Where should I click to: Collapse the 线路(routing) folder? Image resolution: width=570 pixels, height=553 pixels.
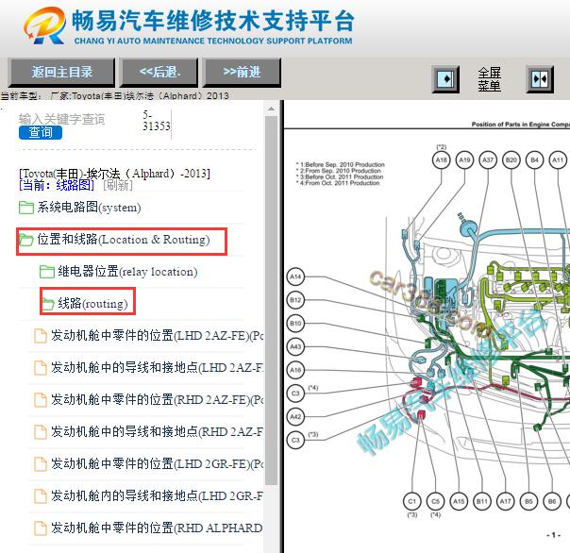click(93, 304)
